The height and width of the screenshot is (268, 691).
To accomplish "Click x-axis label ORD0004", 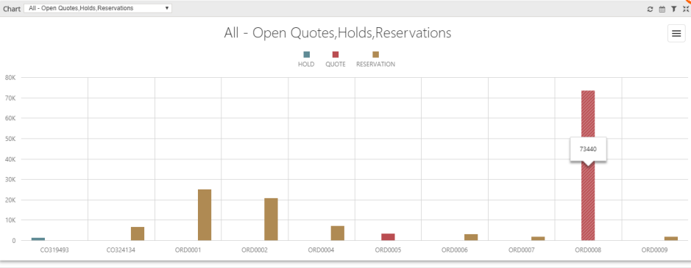I will point(322,250).
